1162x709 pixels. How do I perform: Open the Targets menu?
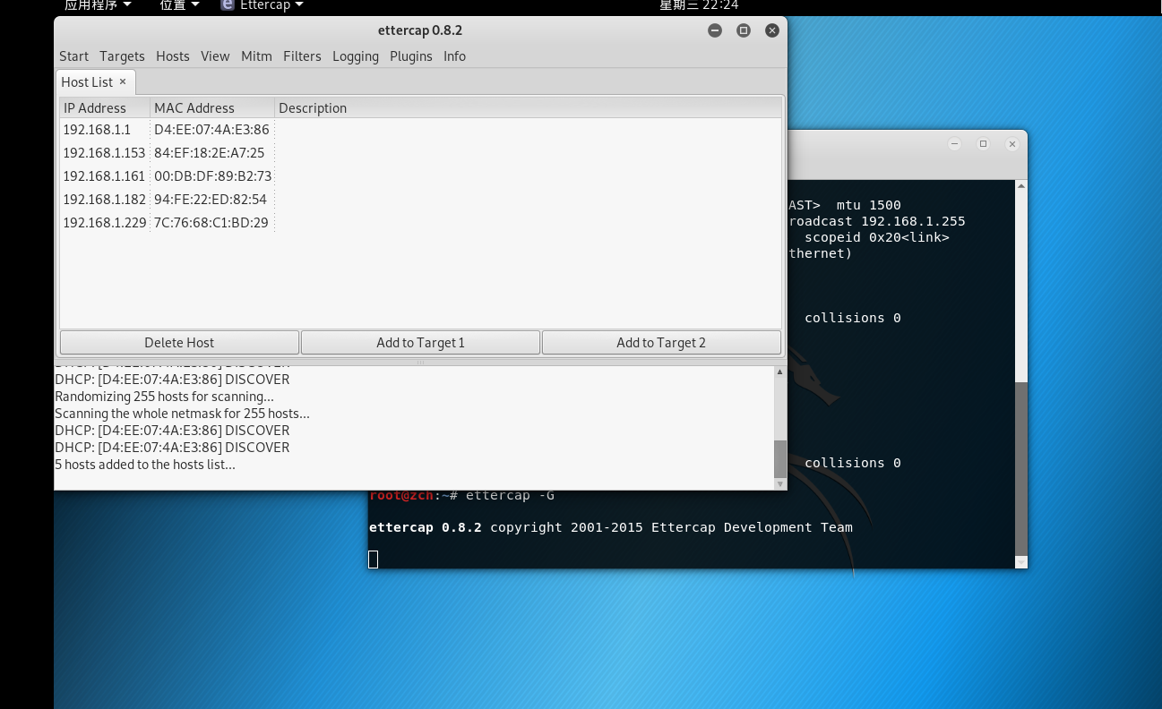point(122,56)
